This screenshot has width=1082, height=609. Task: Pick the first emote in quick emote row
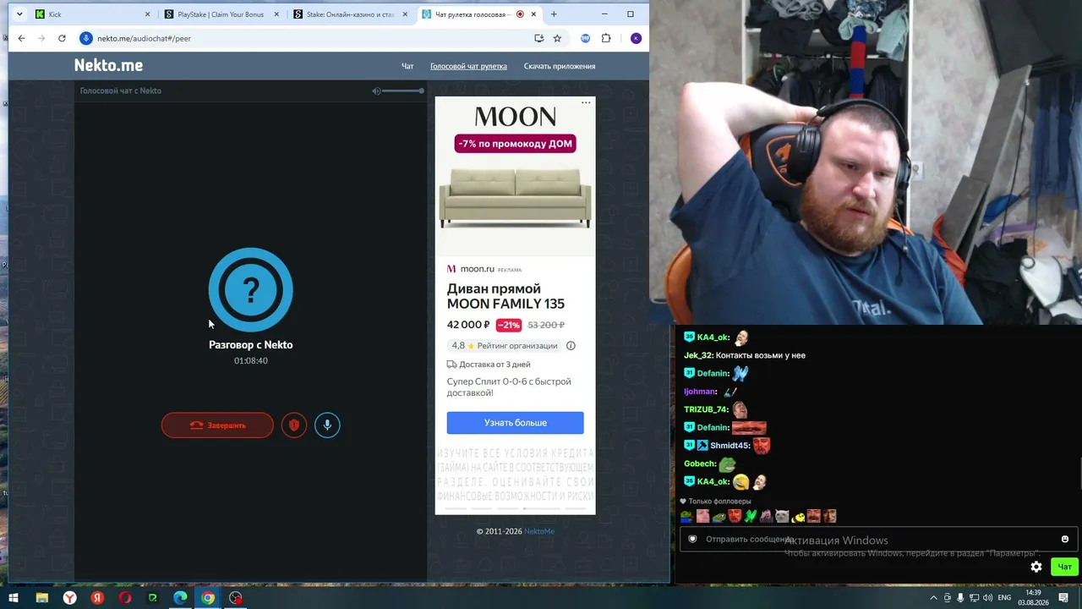[687, 516]
